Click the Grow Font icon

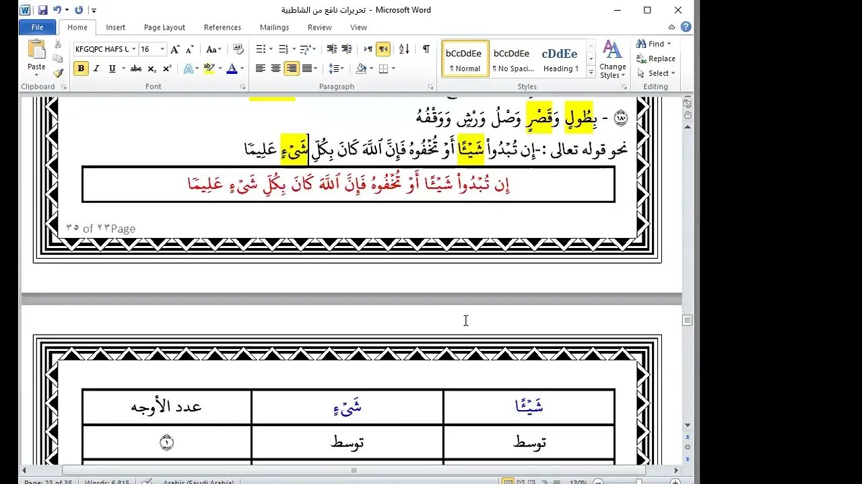pos(175,49)
